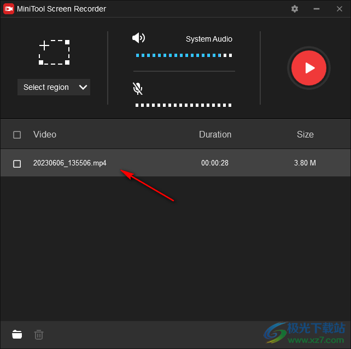This screenshot has height=349, width=351.
Task: Start recording with the red record button
Action: click(309, 68)
